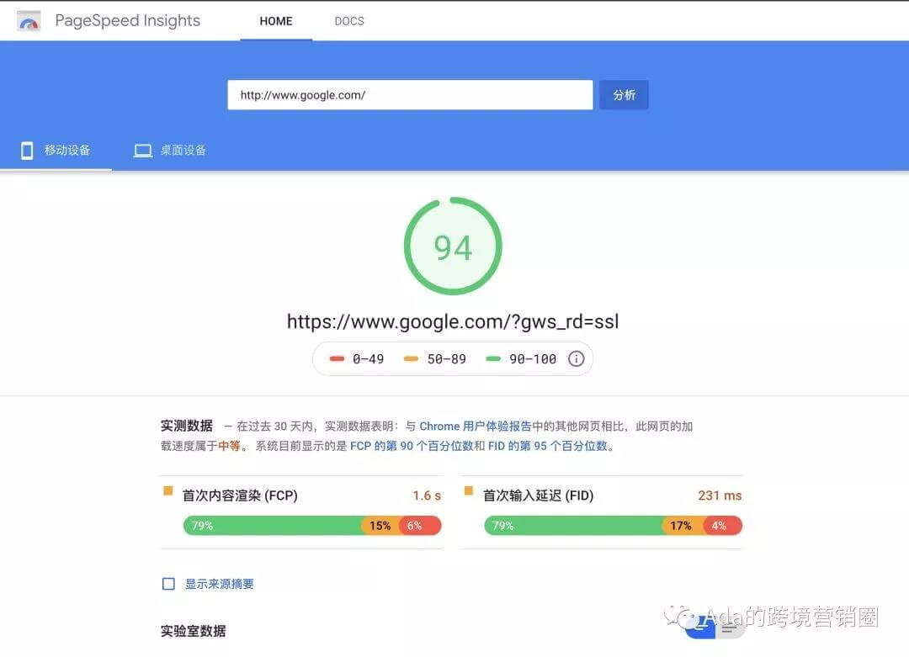Open the HOME tab
909x657 pixels.
276,21
